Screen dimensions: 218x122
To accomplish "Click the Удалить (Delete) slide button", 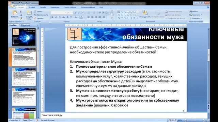I will point(39,18).
